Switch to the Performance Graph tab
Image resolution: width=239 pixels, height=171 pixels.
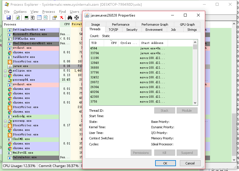pyautogui.click(x=155, y=25)
